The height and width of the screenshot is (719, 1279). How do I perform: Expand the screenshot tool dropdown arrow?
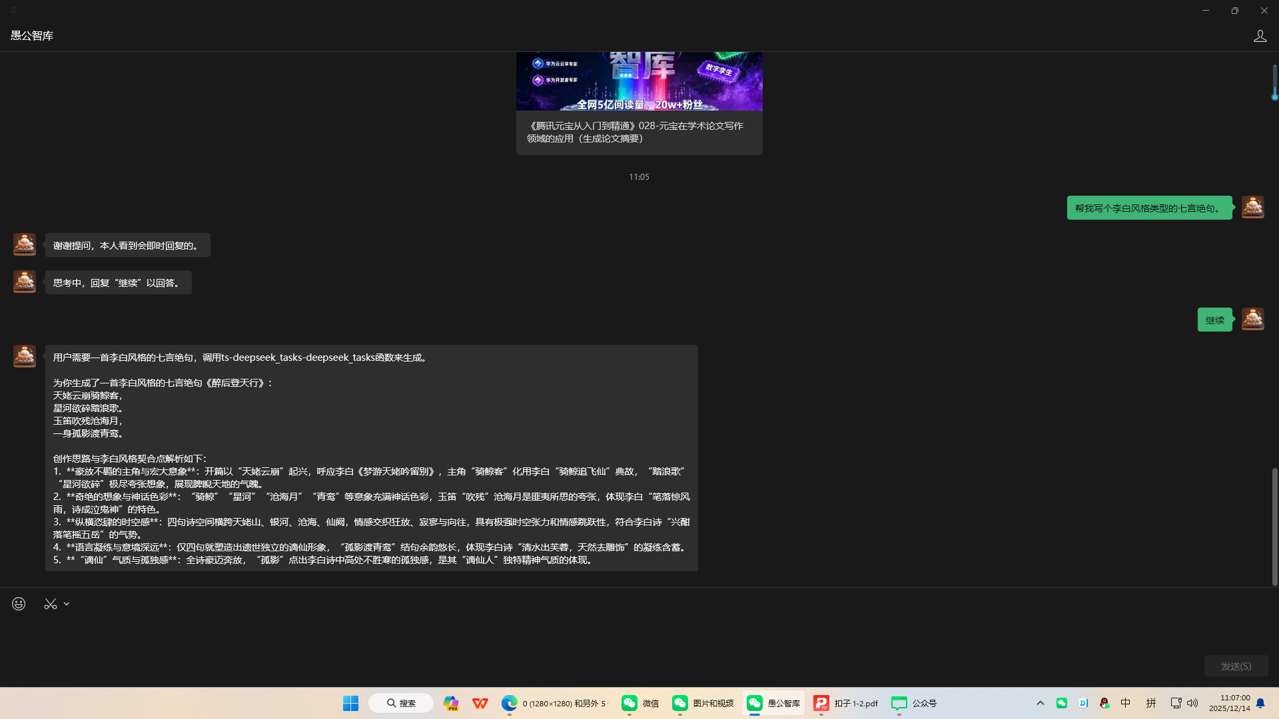66,603
